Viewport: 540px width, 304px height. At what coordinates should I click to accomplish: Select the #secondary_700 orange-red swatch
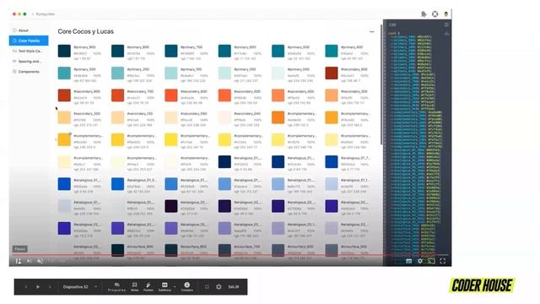tap(117, 95)
